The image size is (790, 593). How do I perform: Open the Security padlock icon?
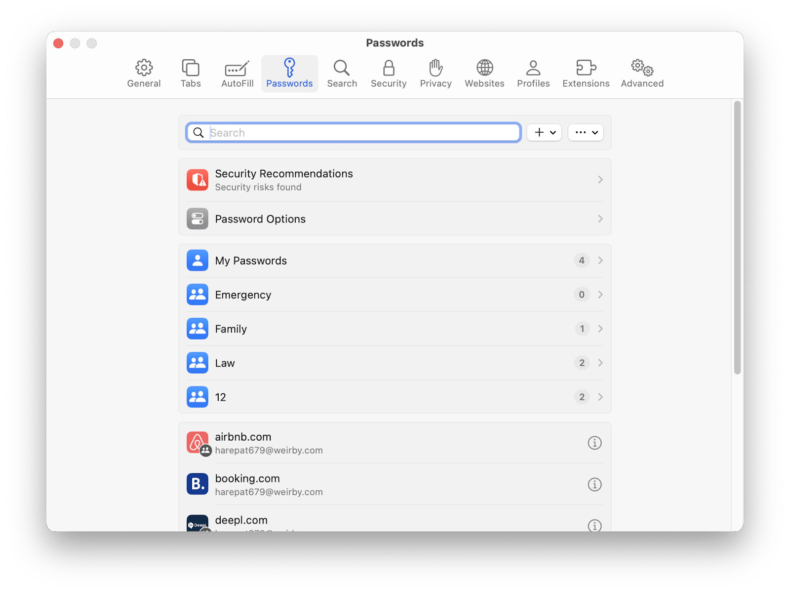[389, 68]
